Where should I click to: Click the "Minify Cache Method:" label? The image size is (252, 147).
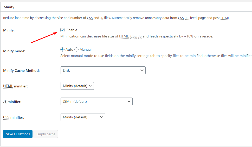pos(21,71)
